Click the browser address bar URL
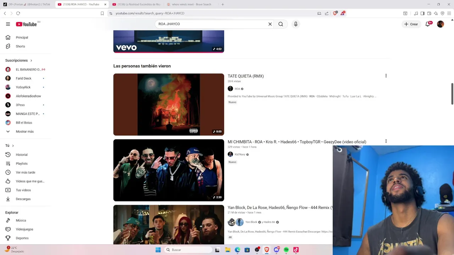This screenshot has width=454, height=255. coord(150,13)
